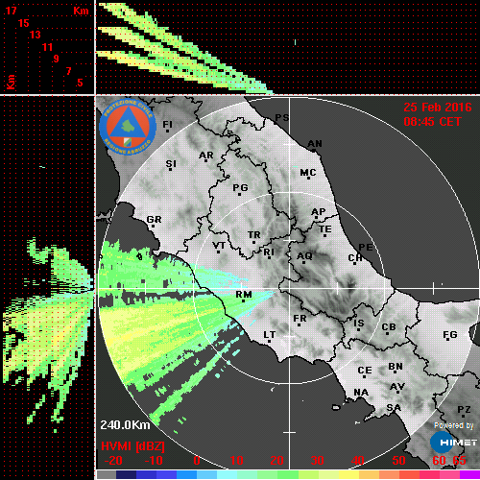Pick the yellow swatch in the dBZ scale

click(x=348, y=474)
